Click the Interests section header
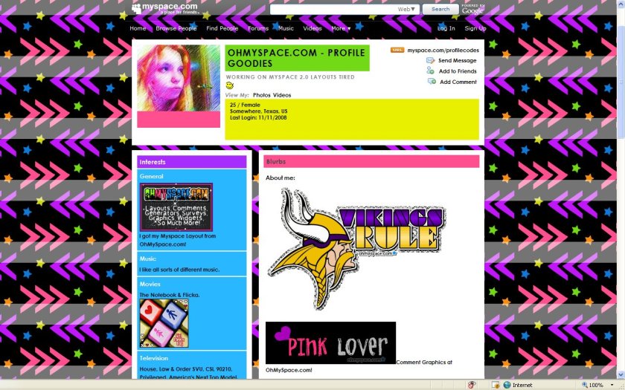Image resolution: width=625 pixels, height=390 pixels. 192,162
